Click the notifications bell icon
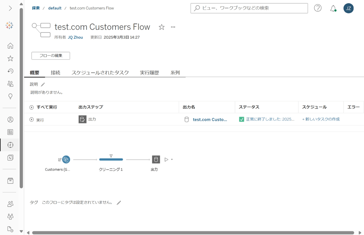364x235 pixels. 333,8
